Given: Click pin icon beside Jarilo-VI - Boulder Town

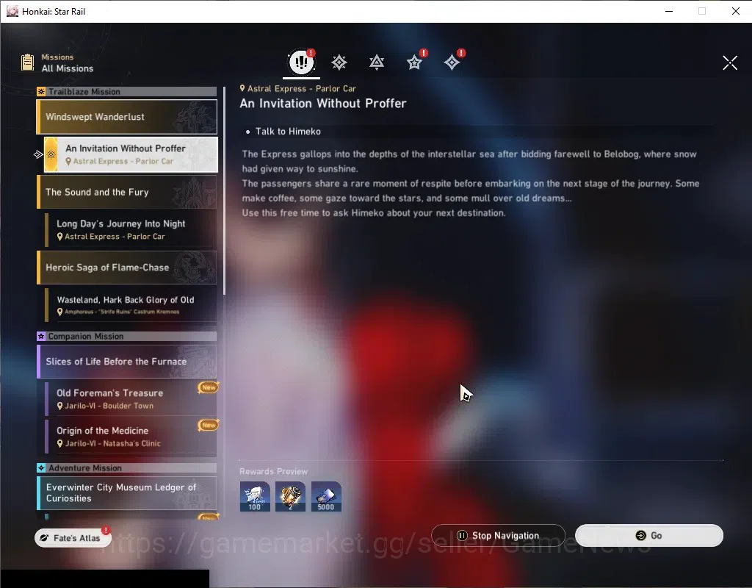Looking at the screenshot, I should (60, 406).
